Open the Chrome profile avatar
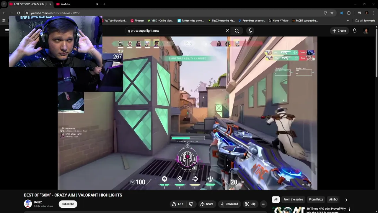This screenshot has height=213, width=378. 366,13
